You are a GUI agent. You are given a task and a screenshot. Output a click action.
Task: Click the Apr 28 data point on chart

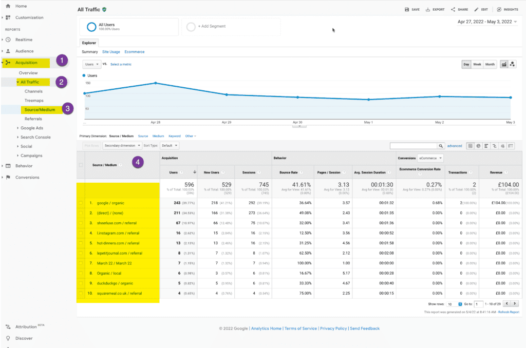(x=155, y=83)
